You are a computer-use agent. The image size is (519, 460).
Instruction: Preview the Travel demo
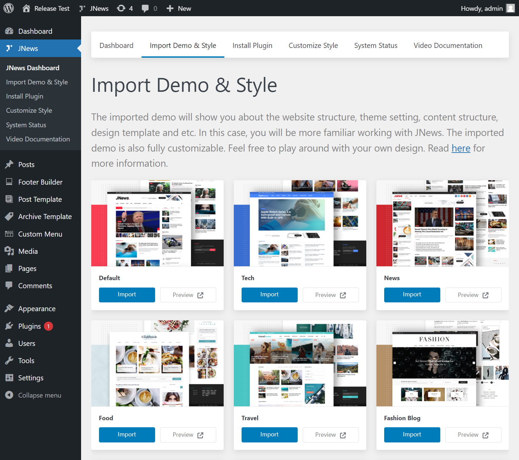(330, 435)
